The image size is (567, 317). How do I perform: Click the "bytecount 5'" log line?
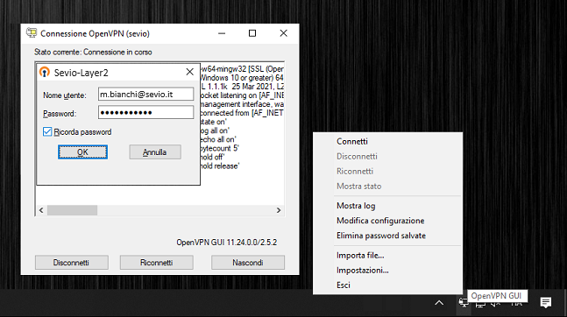tap(220, 148)
